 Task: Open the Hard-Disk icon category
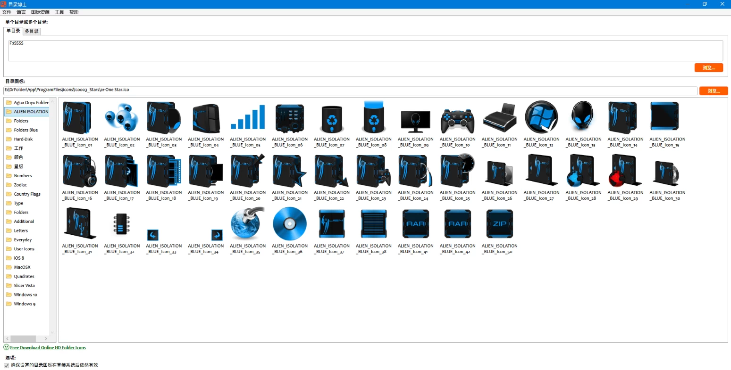23,139
